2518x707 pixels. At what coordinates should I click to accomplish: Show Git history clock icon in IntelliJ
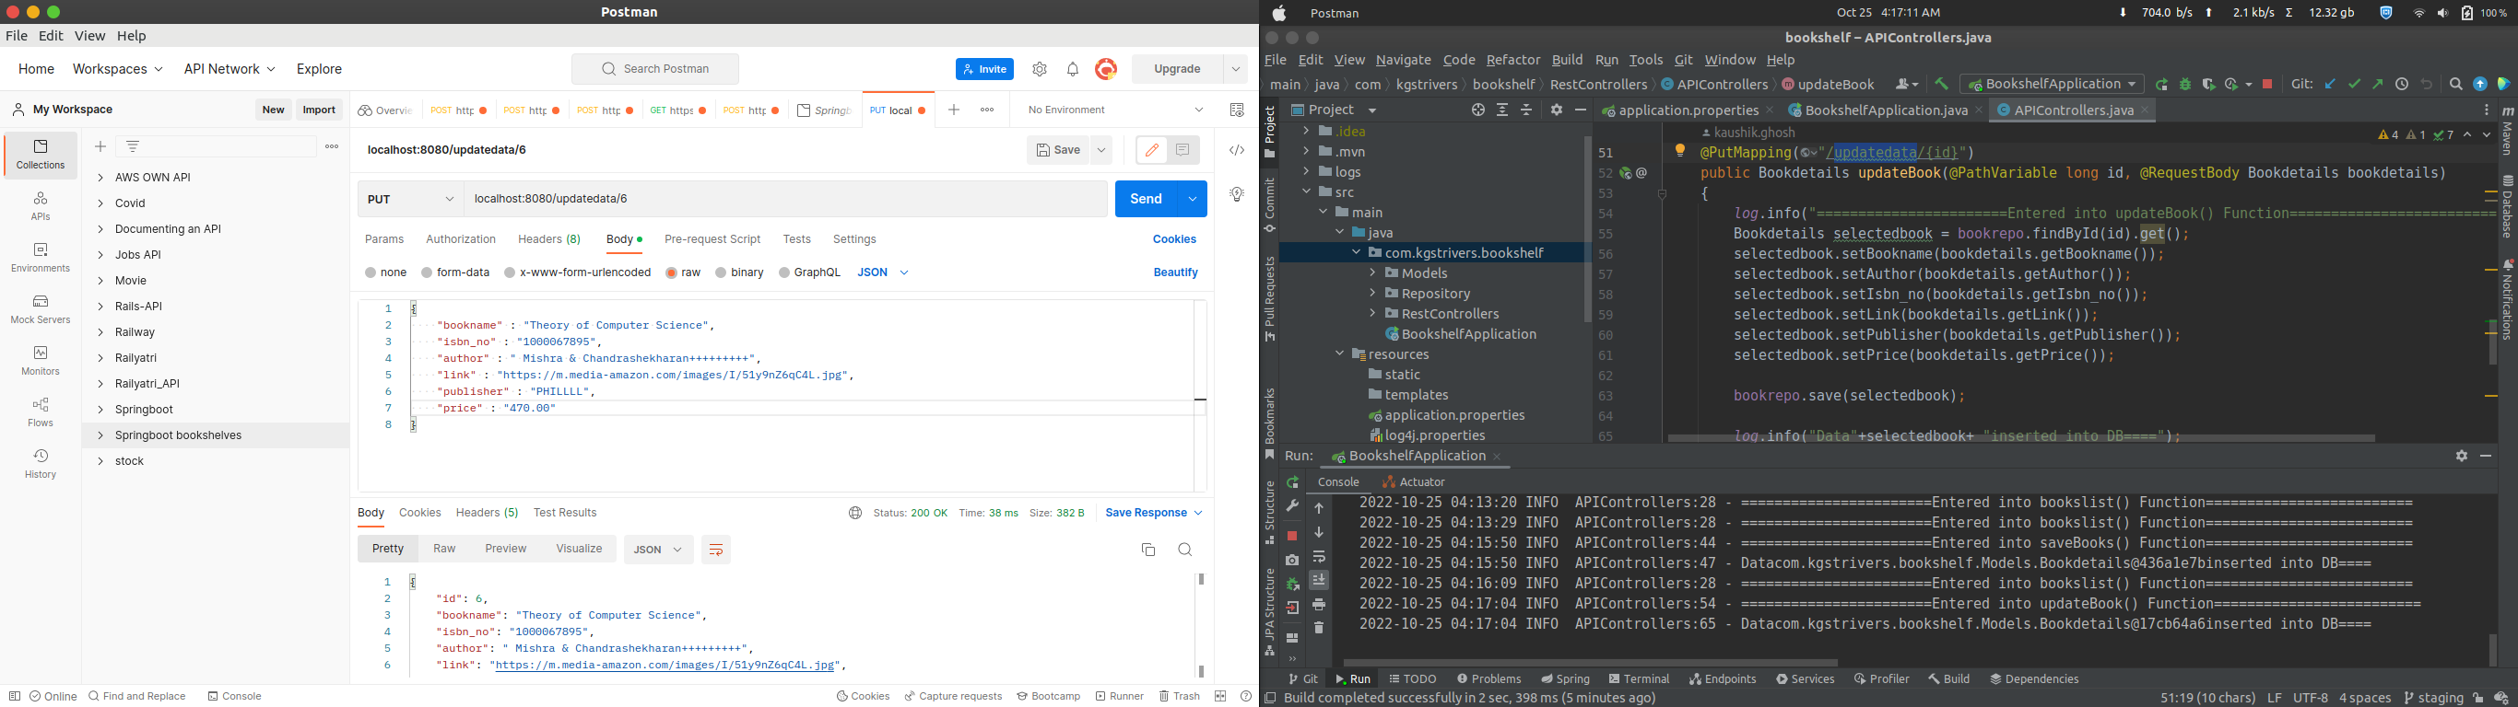point(2401,85)
